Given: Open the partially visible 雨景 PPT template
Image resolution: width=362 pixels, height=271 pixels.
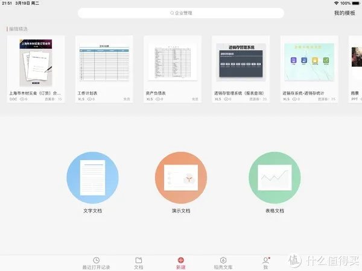Looking at the screenshot, I should (x=355, y=69).
